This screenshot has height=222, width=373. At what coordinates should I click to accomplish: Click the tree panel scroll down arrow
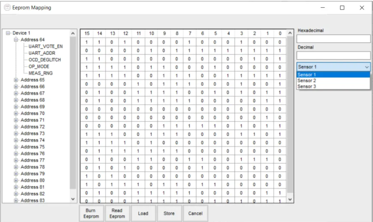click(x=73, y=199)
